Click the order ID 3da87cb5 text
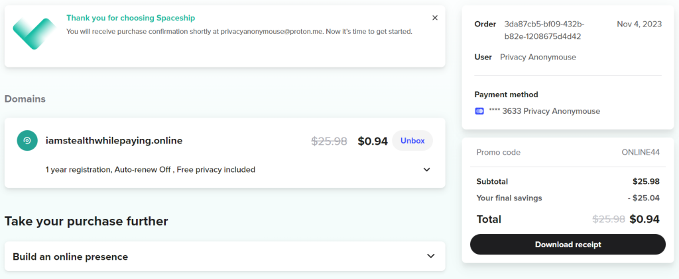This screenshot has height=279, width=679. click(x=544, y=30)
